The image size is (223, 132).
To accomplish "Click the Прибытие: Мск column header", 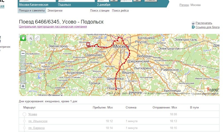I will [103, 108].
